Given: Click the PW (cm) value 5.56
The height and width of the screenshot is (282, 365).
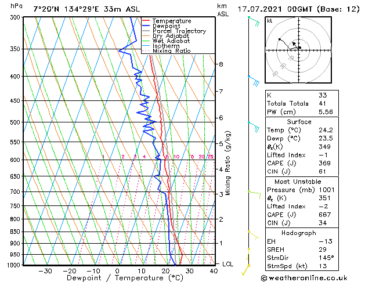Looking at the screenshot, I should click(x=326, y=111).
